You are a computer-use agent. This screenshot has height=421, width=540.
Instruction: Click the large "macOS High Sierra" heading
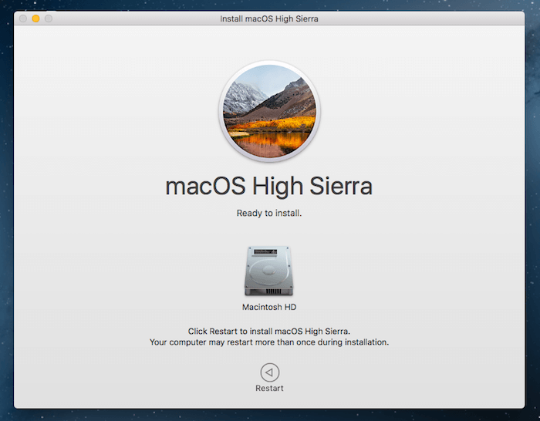coord(269,187)
